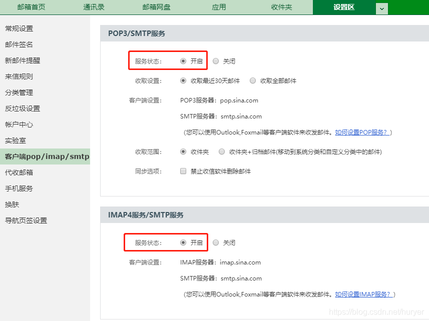
Task: Go to the 邮箱网盘 tab
Action: click(156, 7)
